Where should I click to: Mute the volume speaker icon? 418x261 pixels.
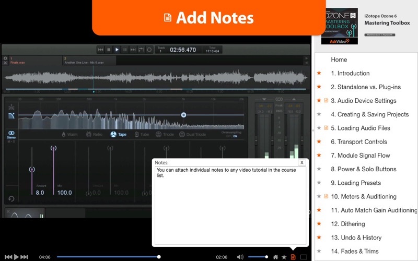pos(240,257)
